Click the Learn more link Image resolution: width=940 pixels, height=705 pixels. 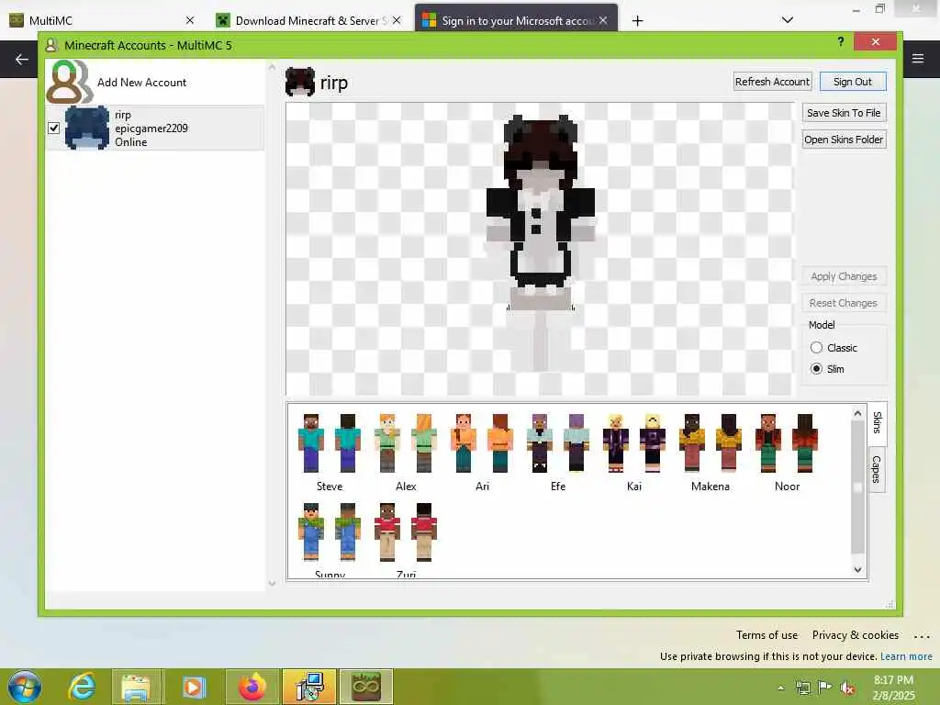(906, 656)
